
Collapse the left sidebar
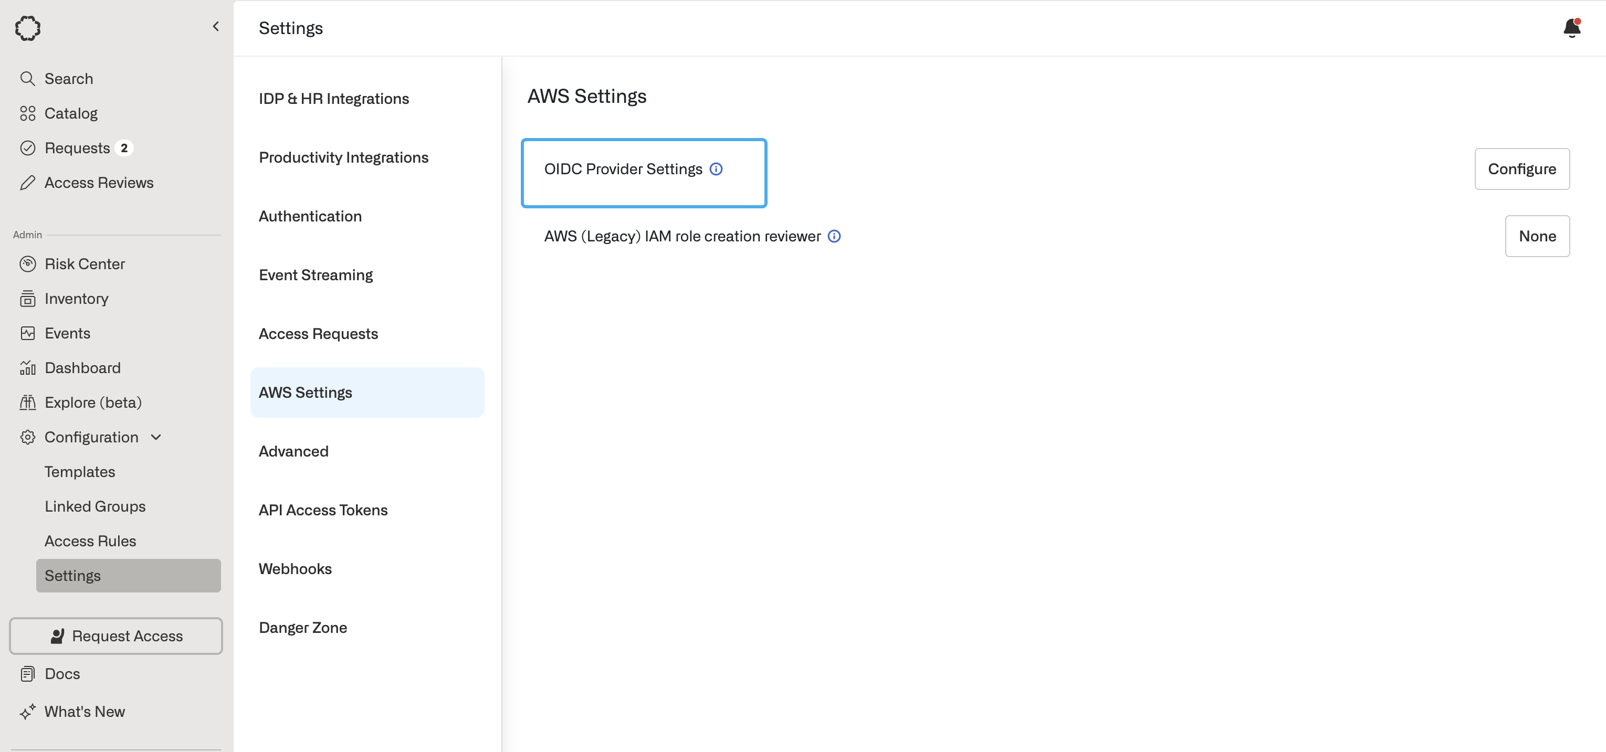pos(216,26)
